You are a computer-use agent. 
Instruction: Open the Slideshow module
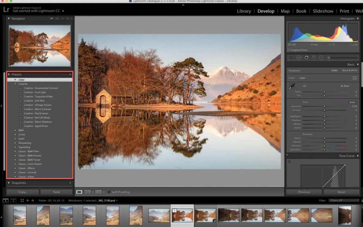[x=323, y=11]
